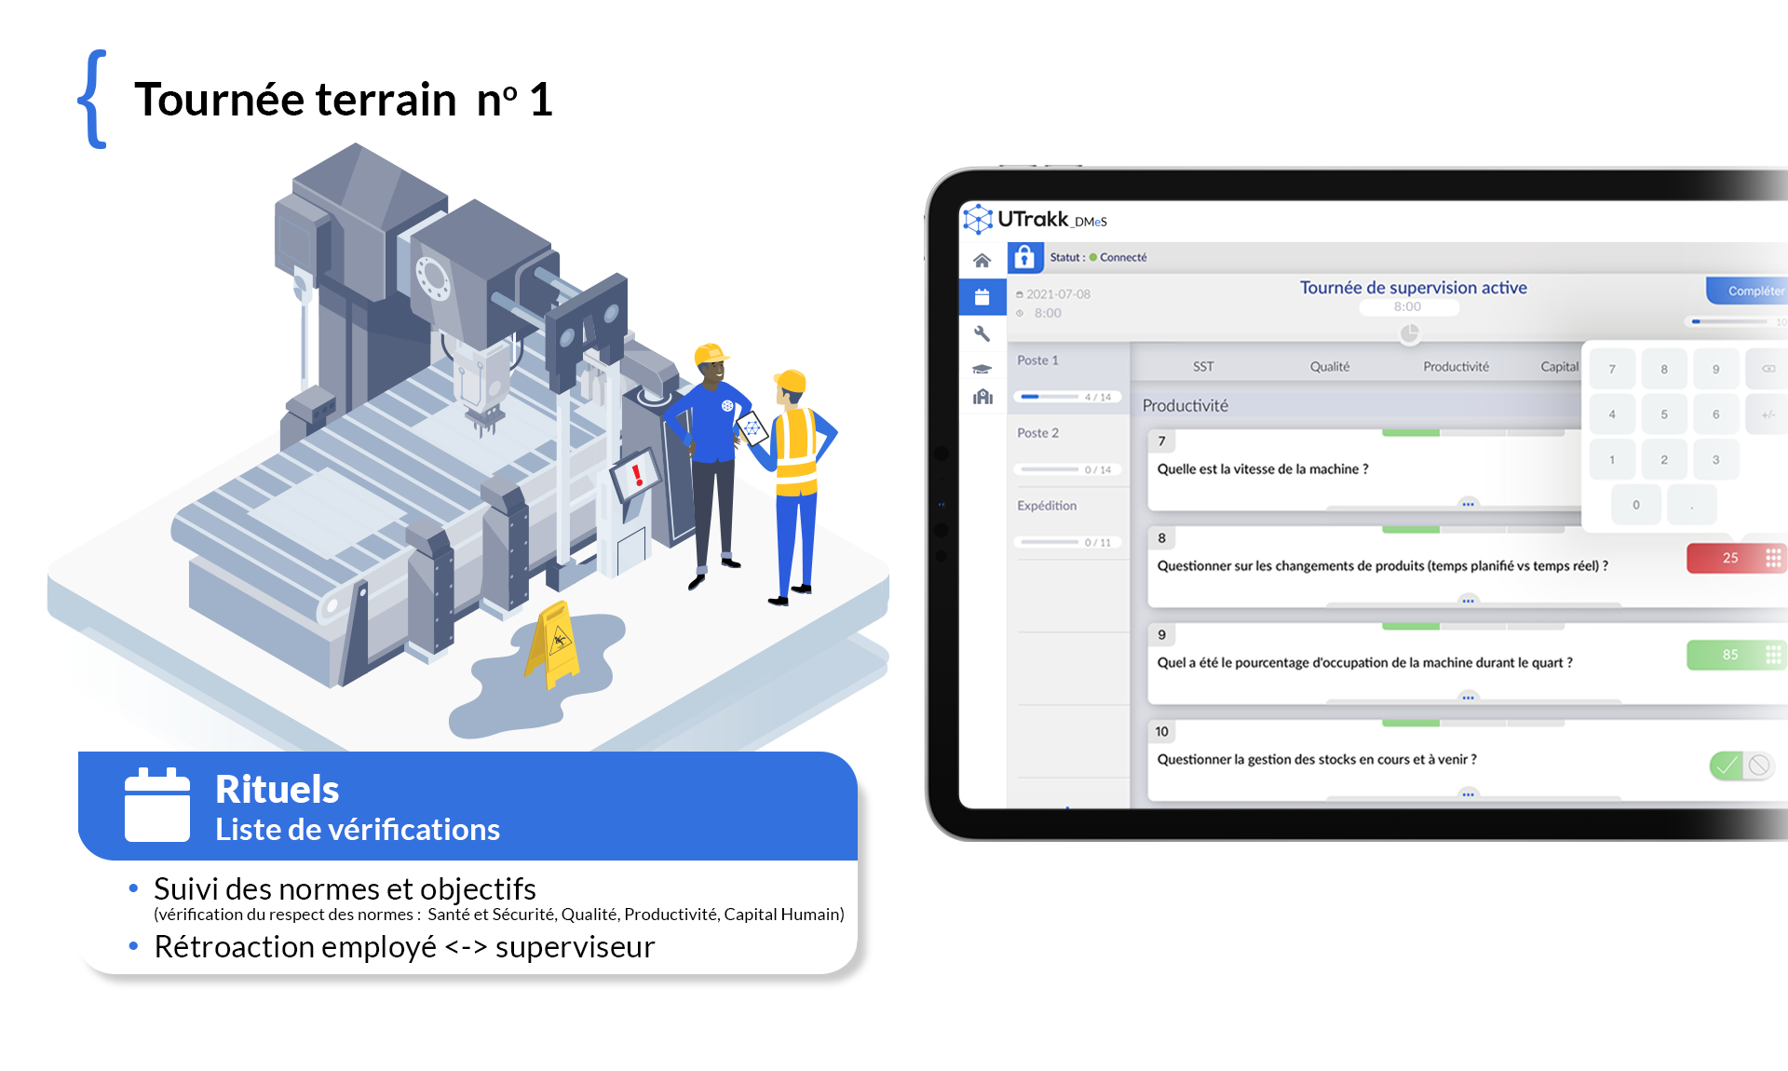Switch to the SST tab
The height and width of the screenshot is (1071, 1788).
pos(1203,367)
